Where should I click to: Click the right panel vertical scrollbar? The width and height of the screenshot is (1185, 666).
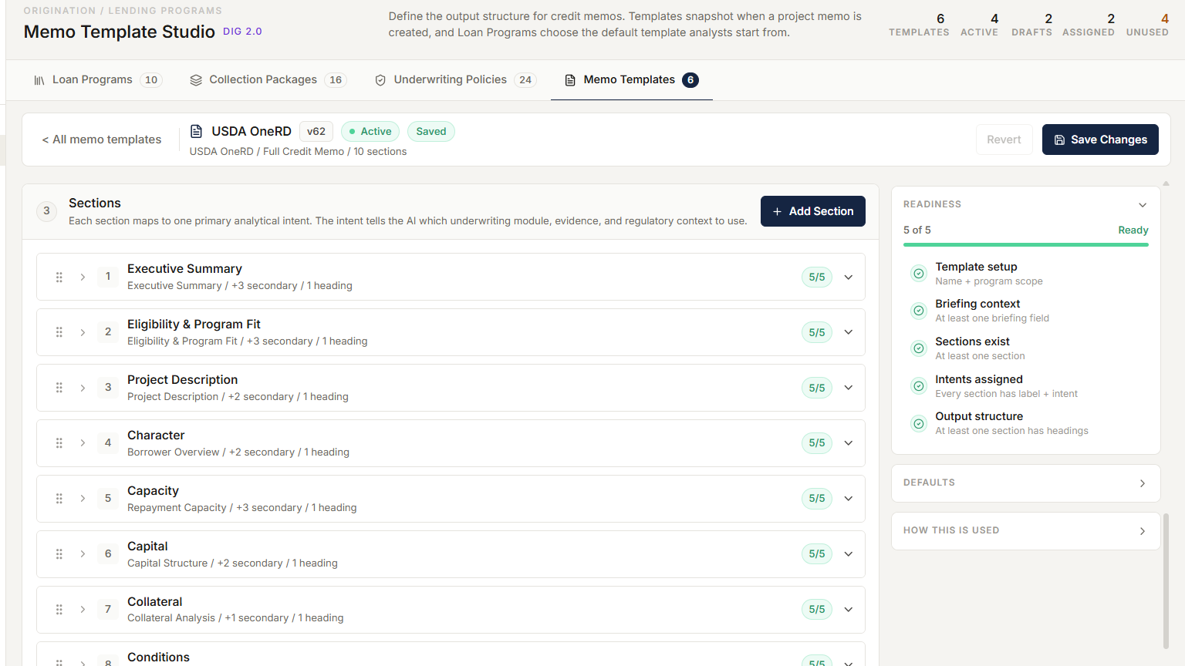(1166, 581)
